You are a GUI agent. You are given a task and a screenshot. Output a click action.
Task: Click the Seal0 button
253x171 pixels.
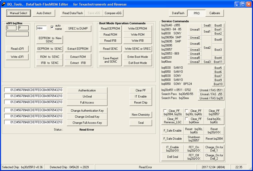[207, 26]
